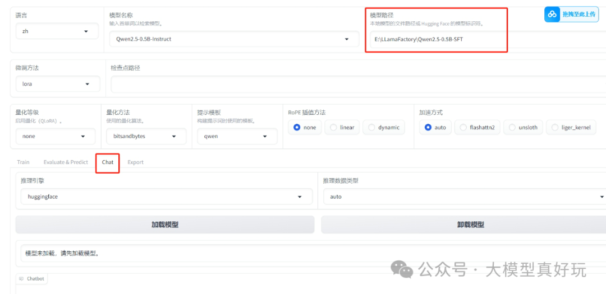
Task: Click the 量化等级 label text
Action: [x=27, y=112]
